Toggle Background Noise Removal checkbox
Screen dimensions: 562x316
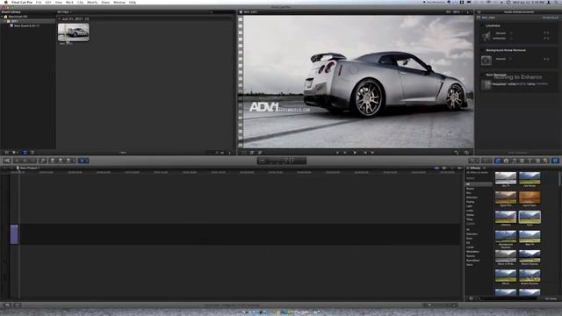coord(482,50)
